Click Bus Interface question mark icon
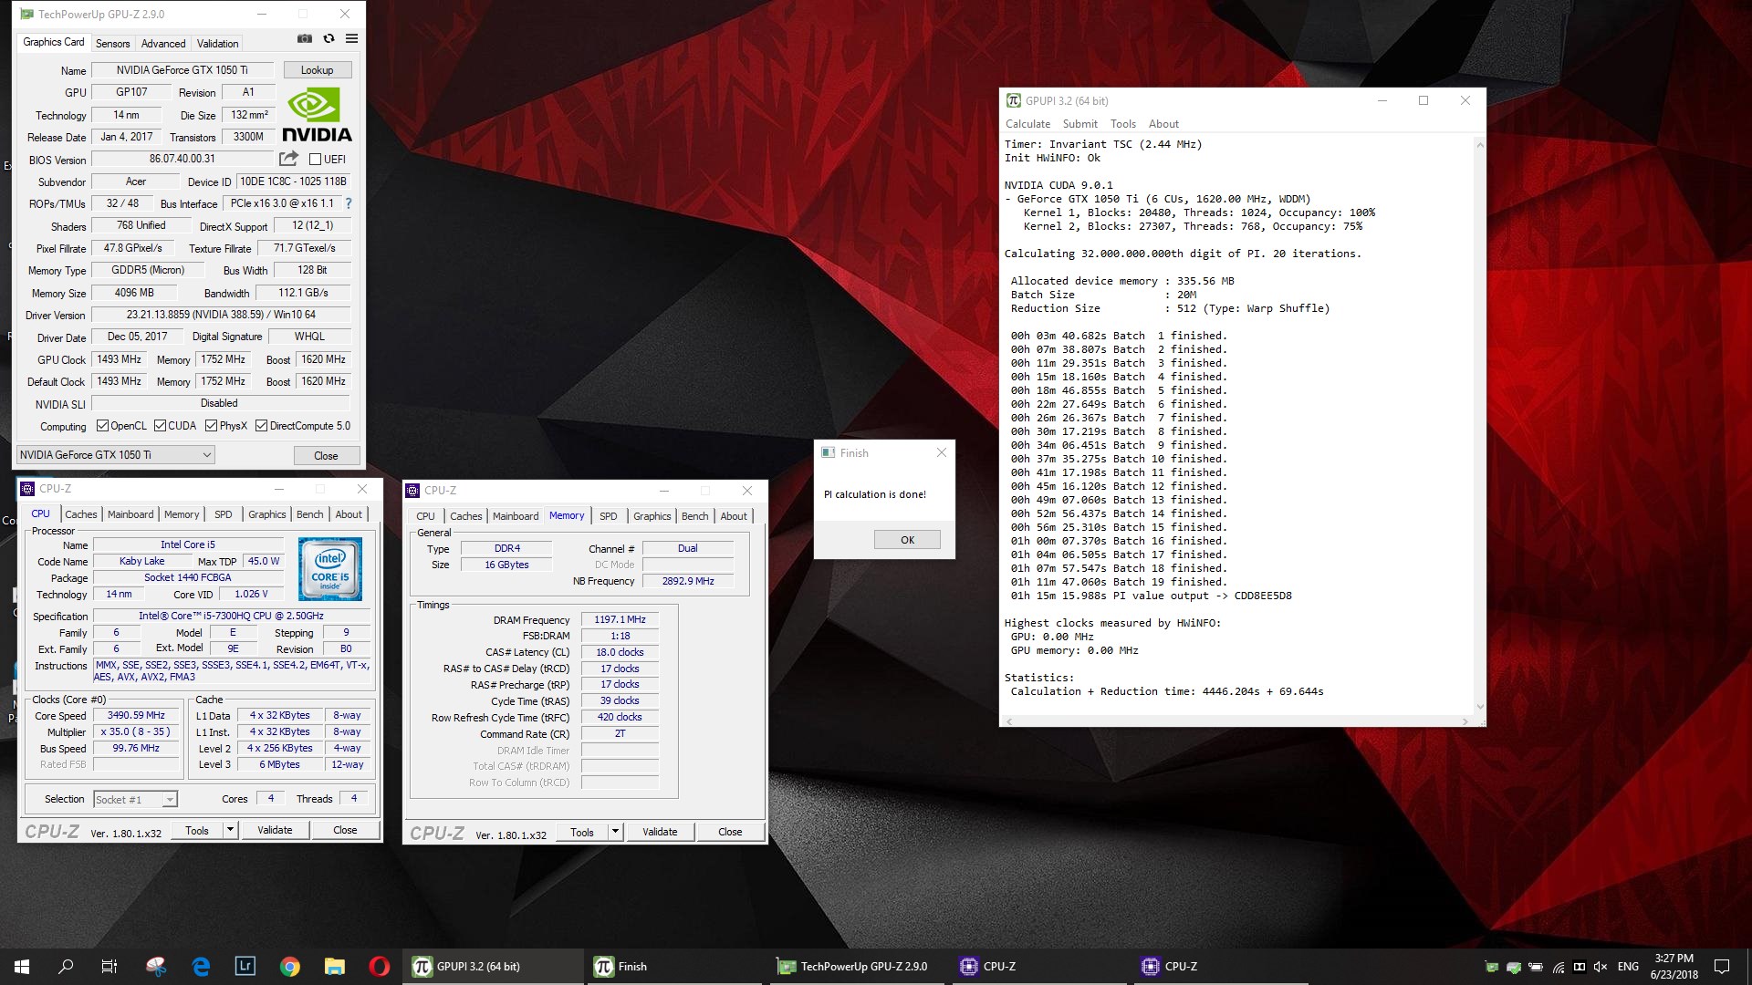 click(348, 203)
